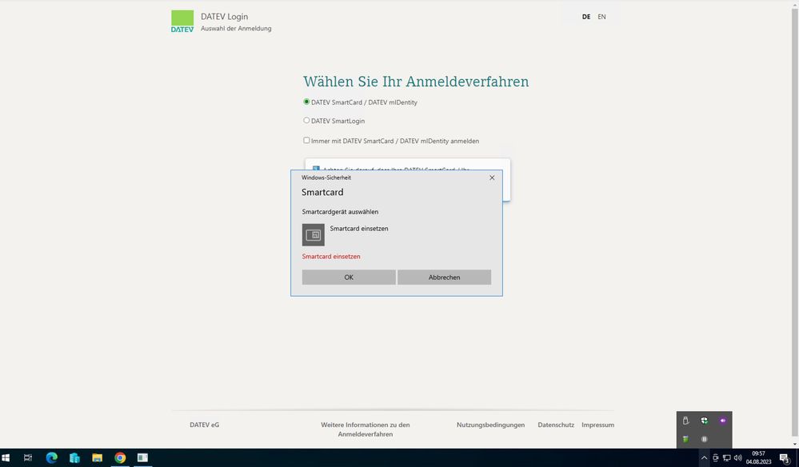Open the Datenschutz footer link

pyautogui.click(x=556, y=425)
